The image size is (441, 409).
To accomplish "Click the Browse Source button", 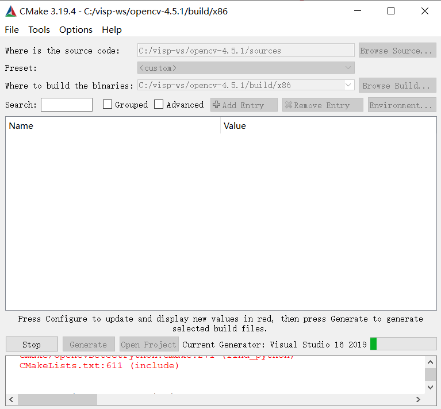I will point(397,51).
